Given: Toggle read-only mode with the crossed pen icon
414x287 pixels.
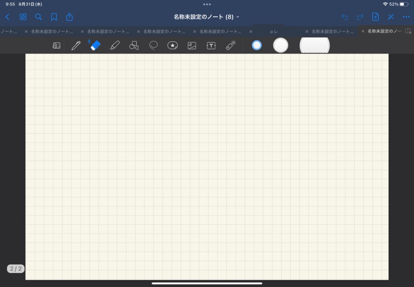Looking at the screenshot, I should 391,17.
